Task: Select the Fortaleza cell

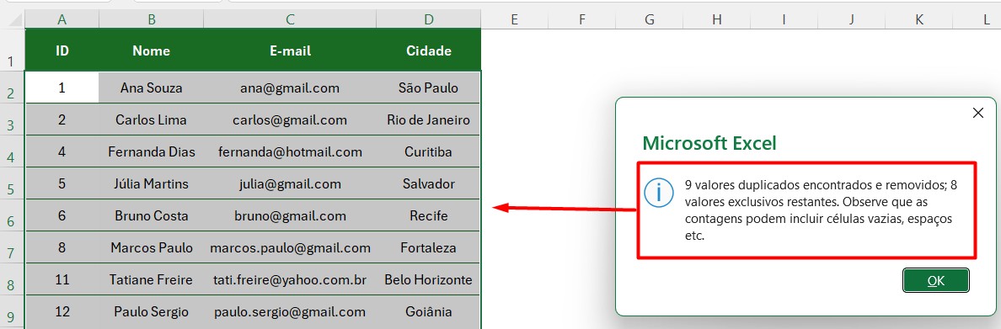Action: [x=428, y=247]
